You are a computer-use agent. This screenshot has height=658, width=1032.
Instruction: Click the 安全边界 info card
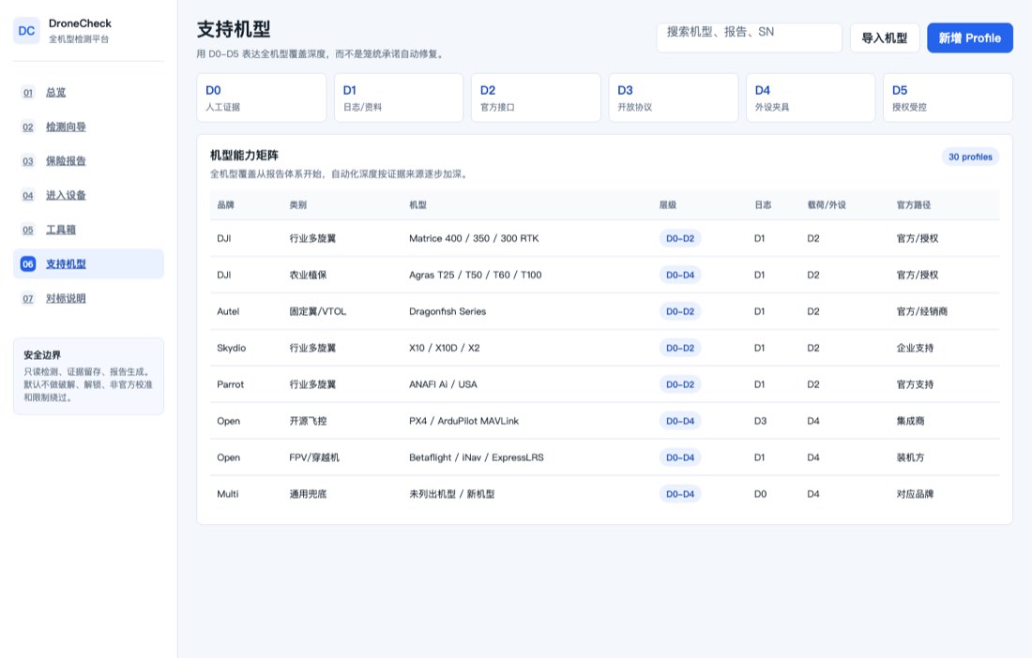coord(88,376)
